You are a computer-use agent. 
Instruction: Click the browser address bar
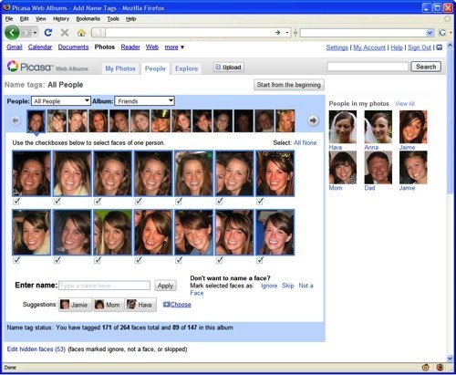pos(189,33)
